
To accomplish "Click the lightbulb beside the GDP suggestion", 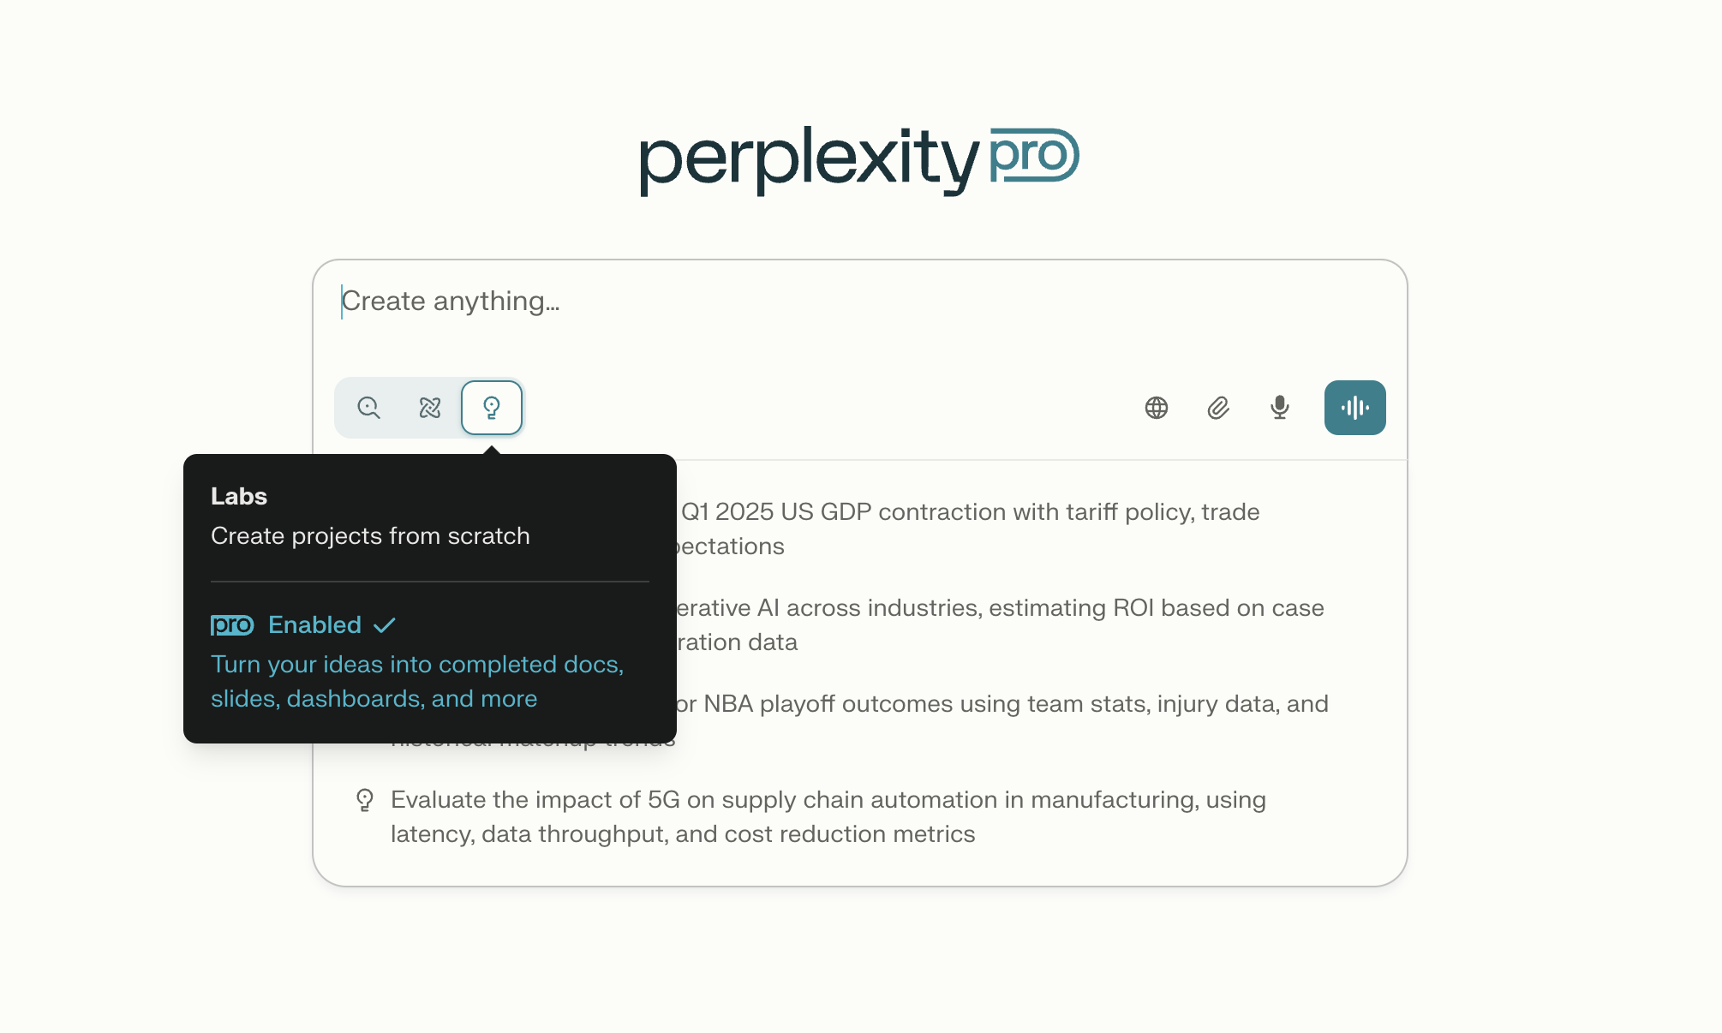I will [366, 511].
